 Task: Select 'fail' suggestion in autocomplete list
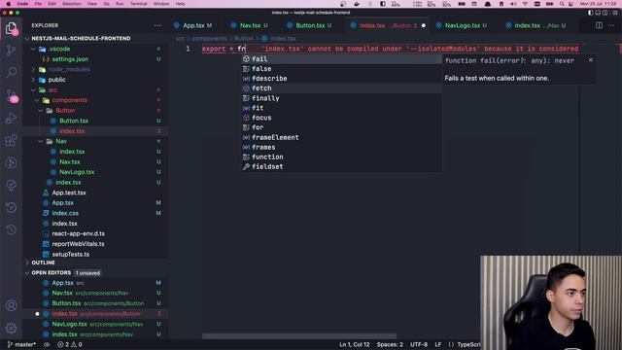[341, 58]
